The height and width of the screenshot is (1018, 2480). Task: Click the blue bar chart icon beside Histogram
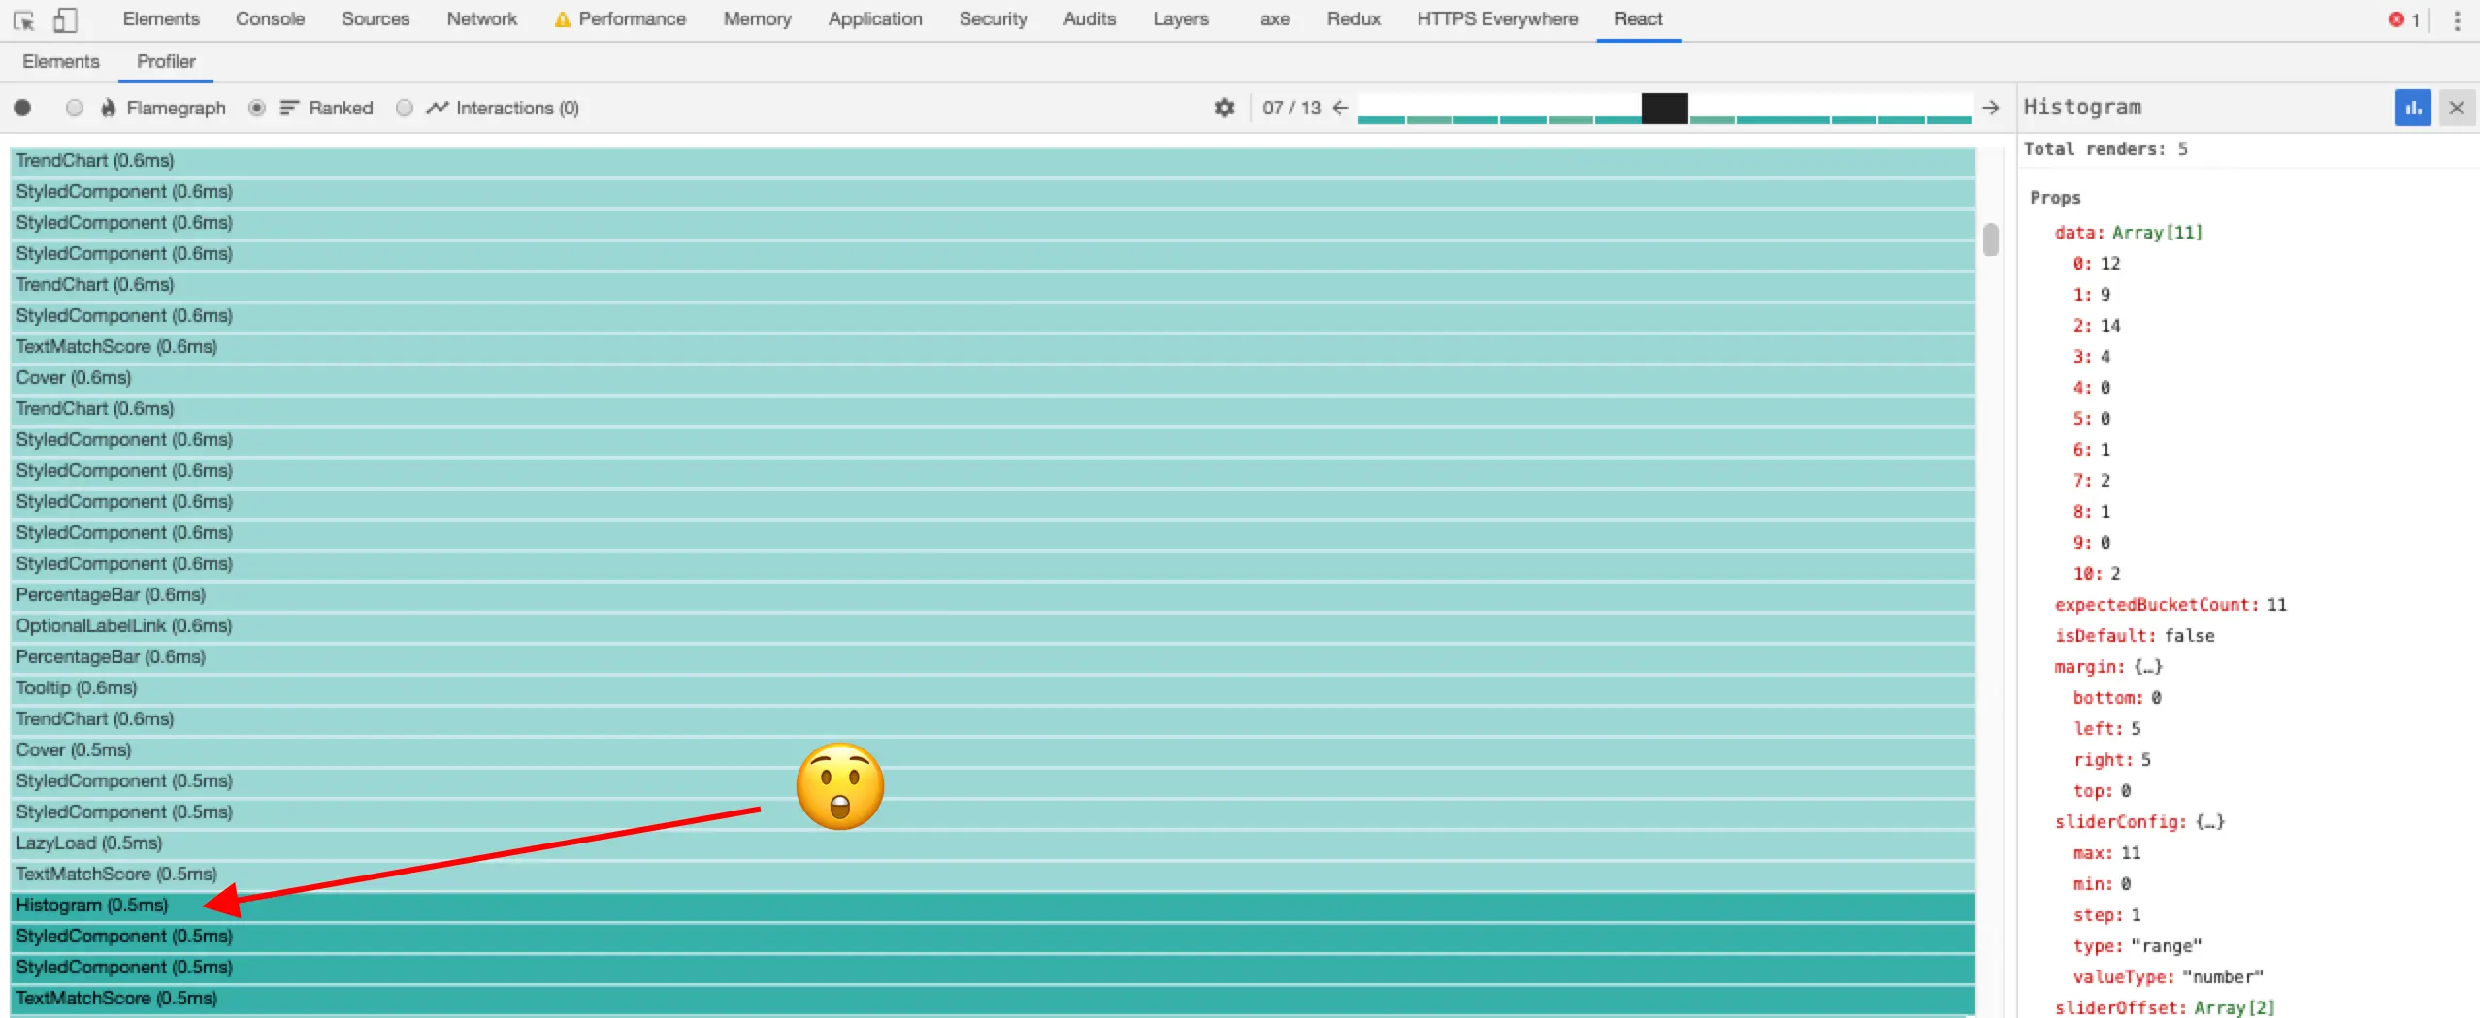(x=2413, y=108)
